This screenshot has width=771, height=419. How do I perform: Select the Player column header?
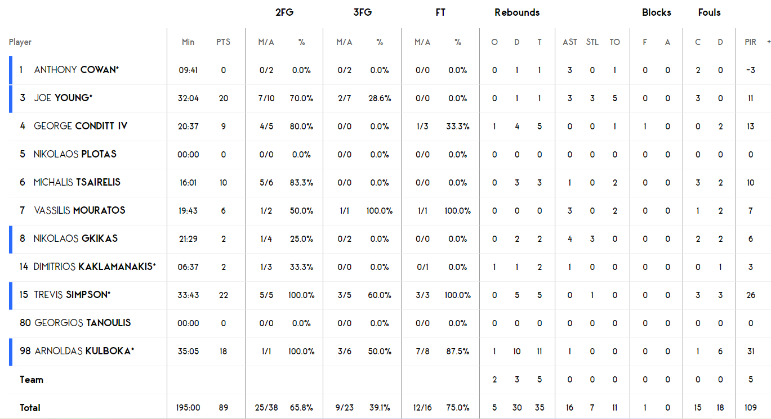click(20, 42)
